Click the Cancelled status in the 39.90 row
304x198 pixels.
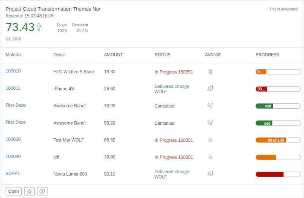coord(165,106)
